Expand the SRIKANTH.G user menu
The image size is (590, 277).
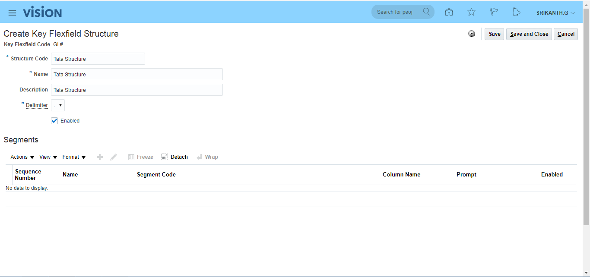click(555, 13)
